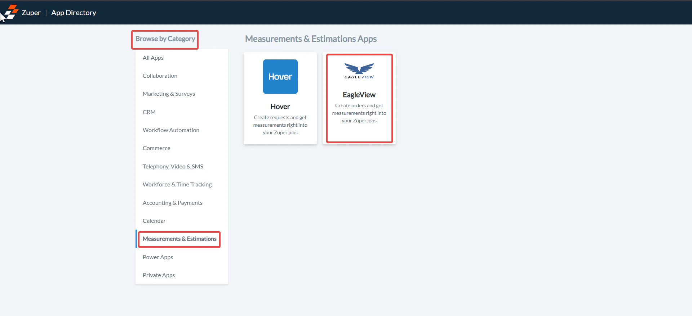Click the Zuper logo icon
Viewport: 692px width, 316px height.
11,12
